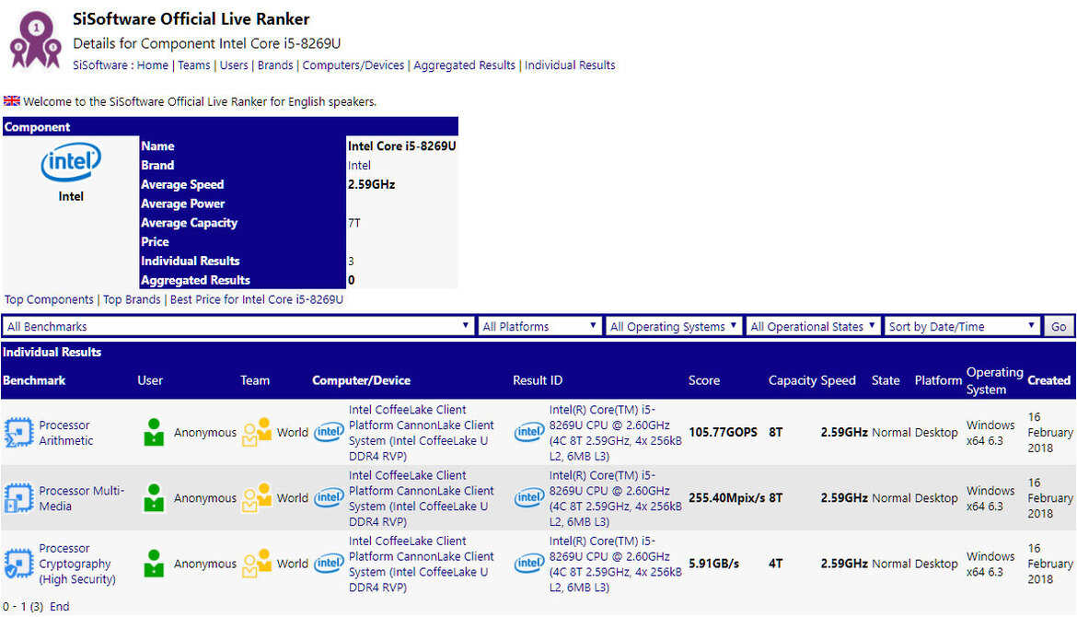Screen dimensions: 1077x617
Task: Open Brands in top navigation
Action: 275,65
